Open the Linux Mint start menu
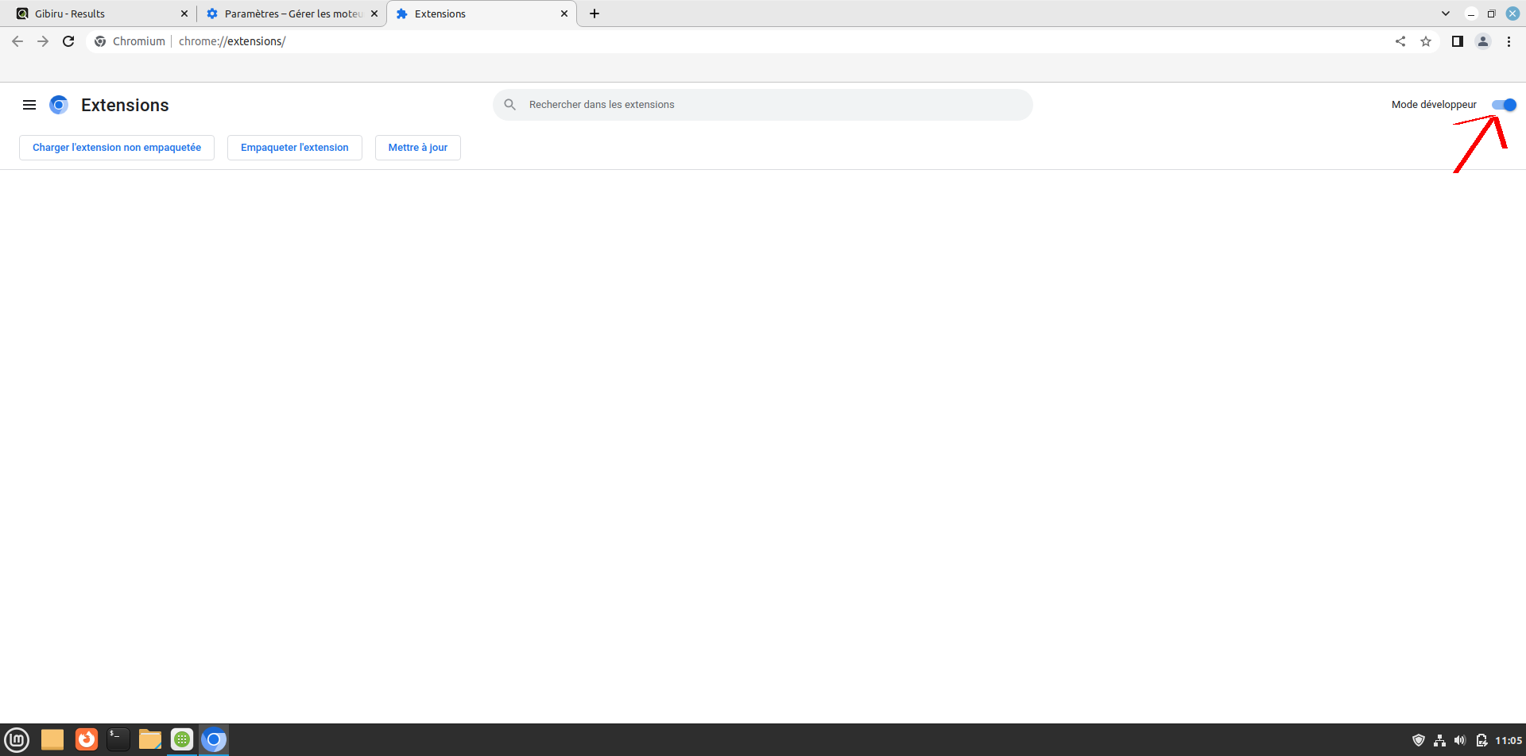This screenshot has height=756, width=1526. click(x=17, y=740)
